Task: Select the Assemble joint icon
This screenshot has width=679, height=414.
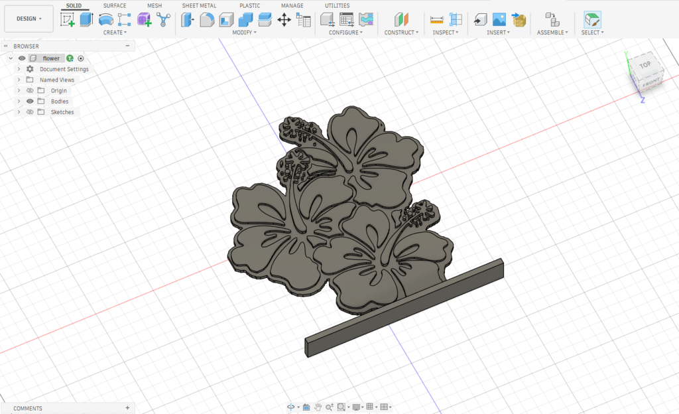Action: pos(552,19)
